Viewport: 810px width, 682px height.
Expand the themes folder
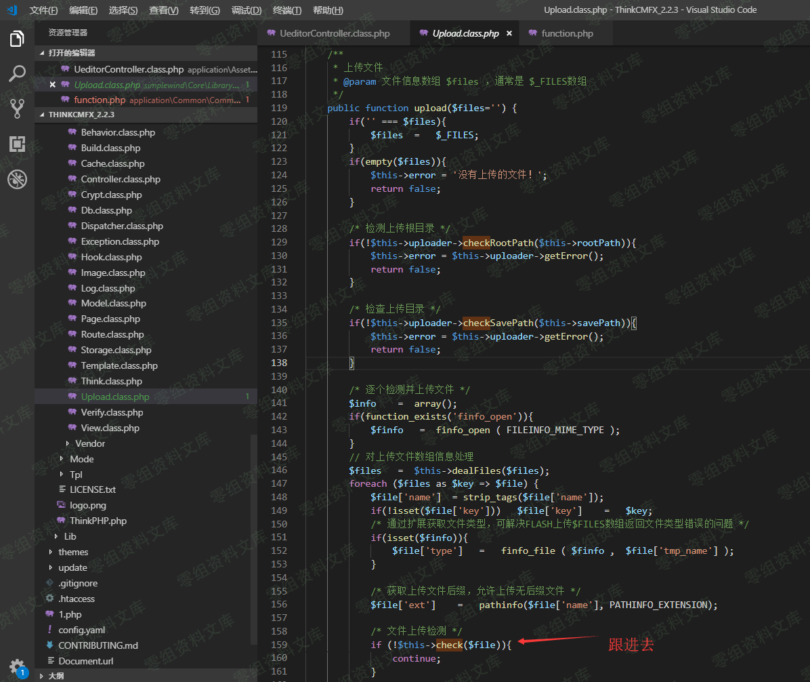(x=73, y=552)
